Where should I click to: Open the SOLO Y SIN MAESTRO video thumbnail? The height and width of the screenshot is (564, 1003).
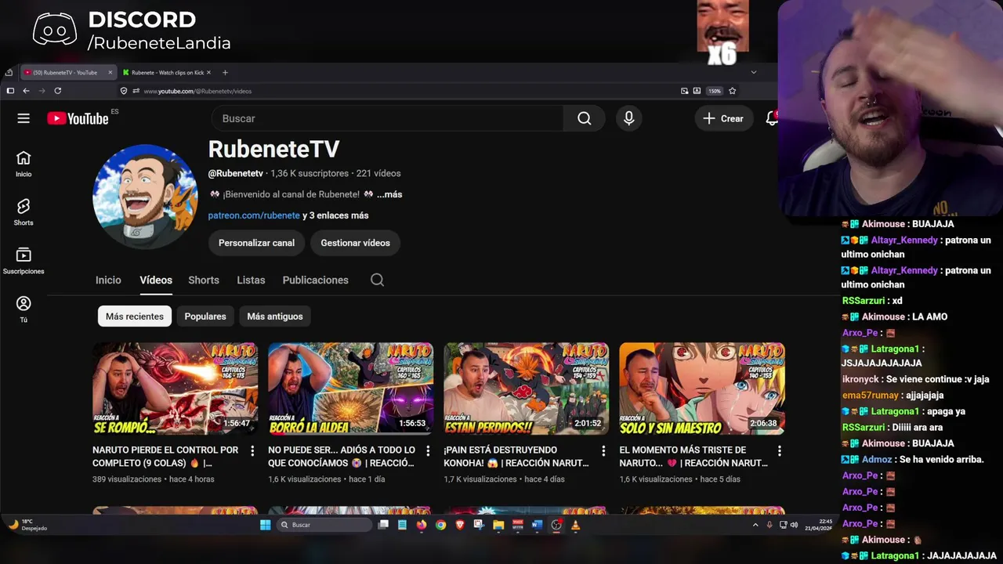click(701, 389)
